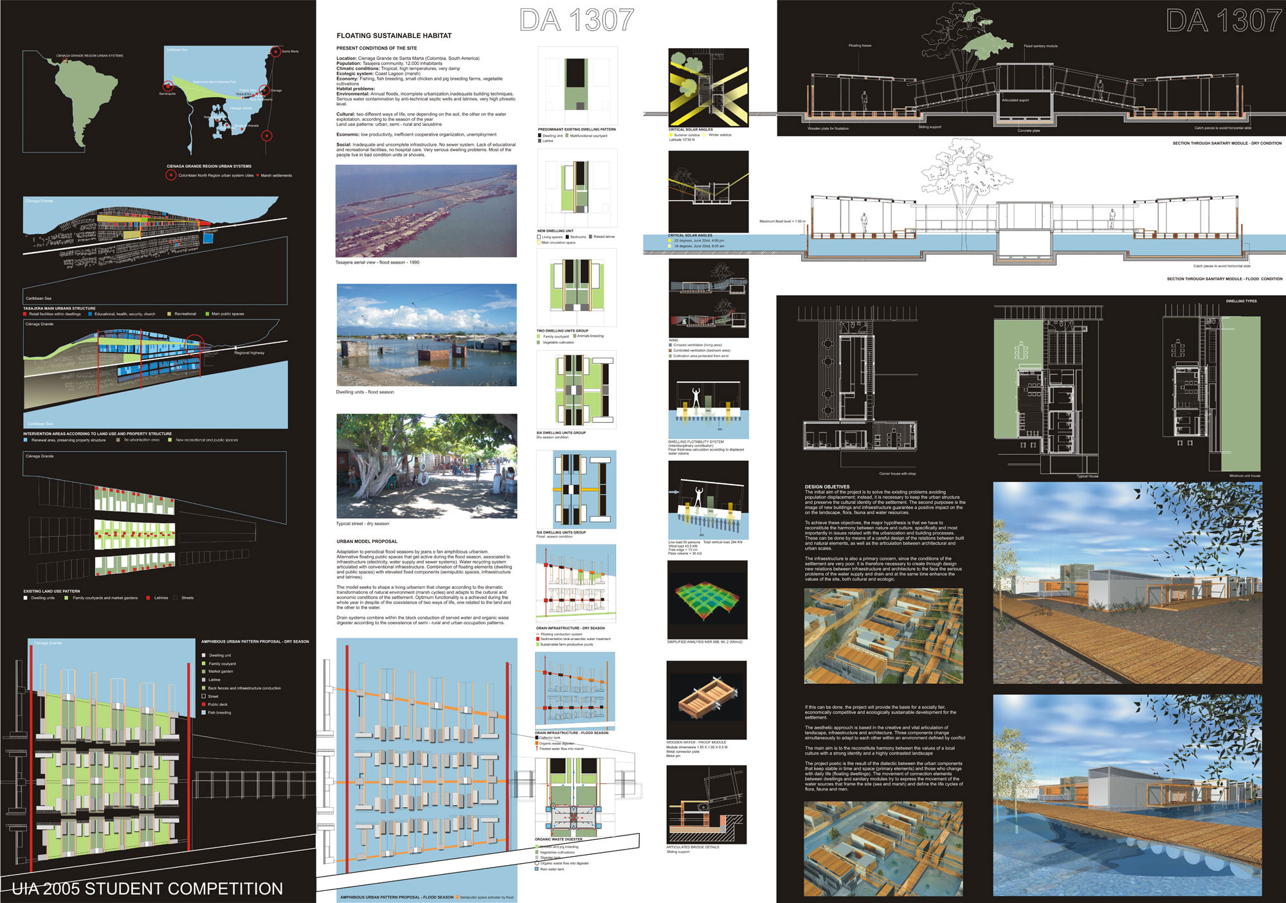Click the white Dwelling unit legend square
1286x903 pixels.
pyautogui.click(x=204, y=656)
